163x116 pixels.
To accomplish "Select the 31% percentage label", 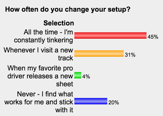I will [130, 55].
